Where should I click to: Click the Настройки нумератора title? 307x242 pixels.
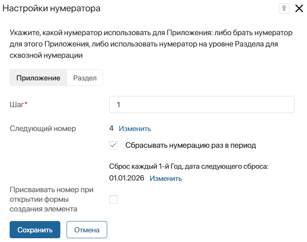(51, 8)
